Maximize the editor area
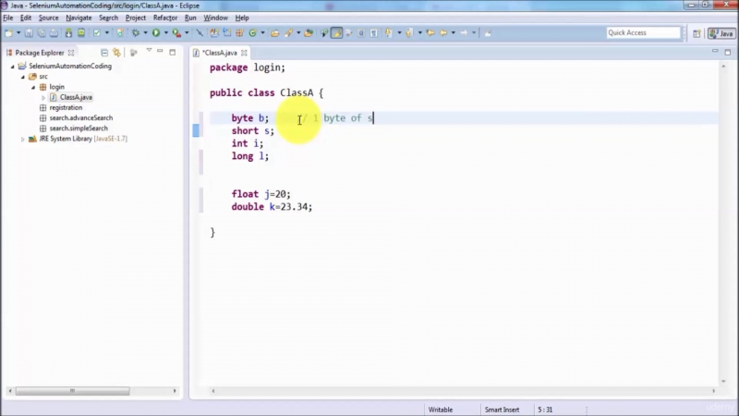Viewport: 739px width, 416px height. coord(728,52)
